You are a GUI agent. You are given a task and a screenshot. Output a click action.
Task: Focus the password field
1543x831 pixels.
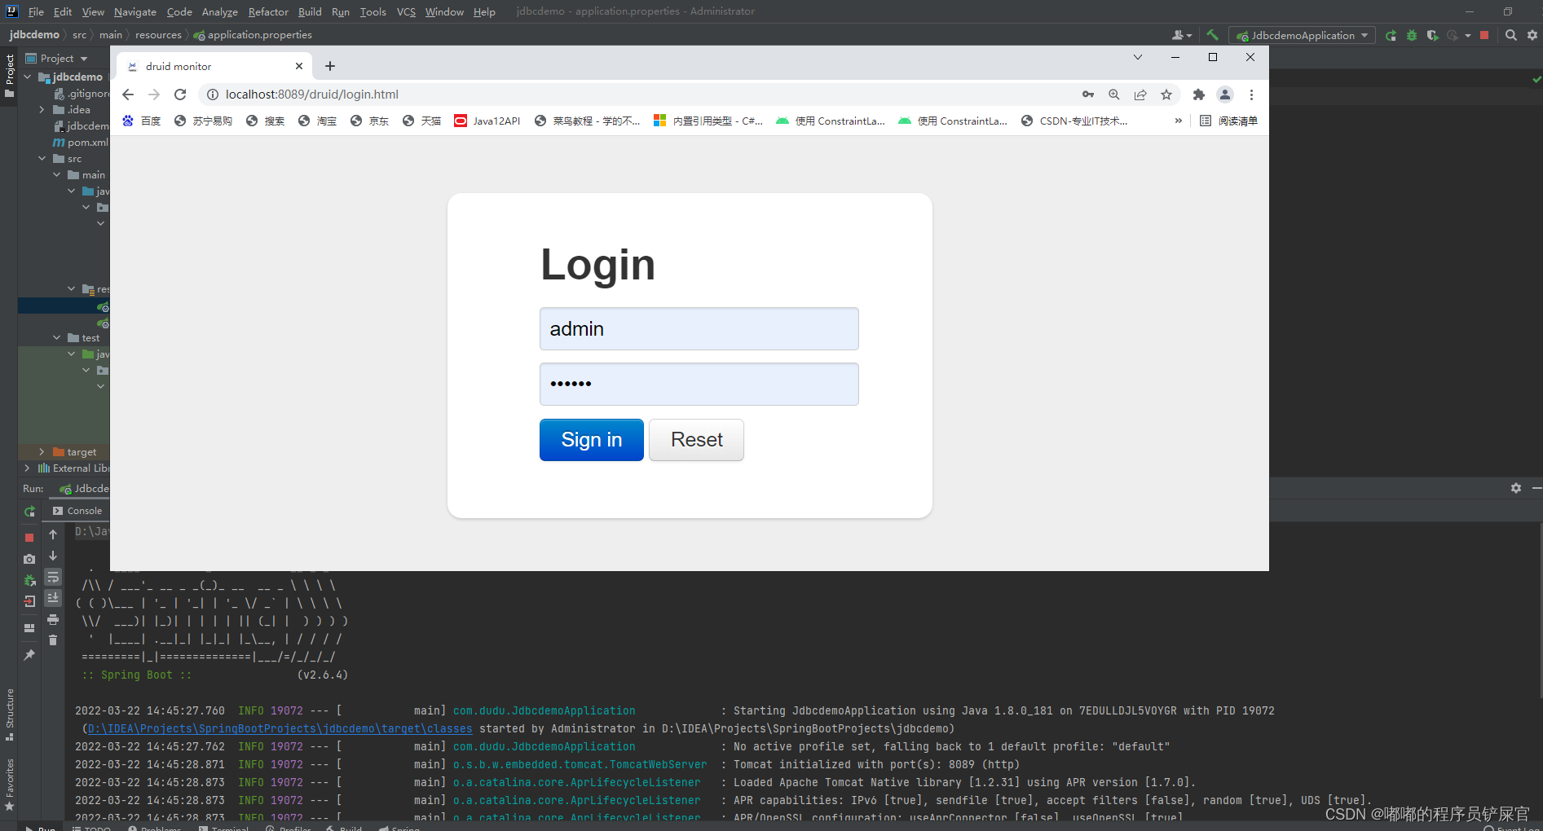699,385
